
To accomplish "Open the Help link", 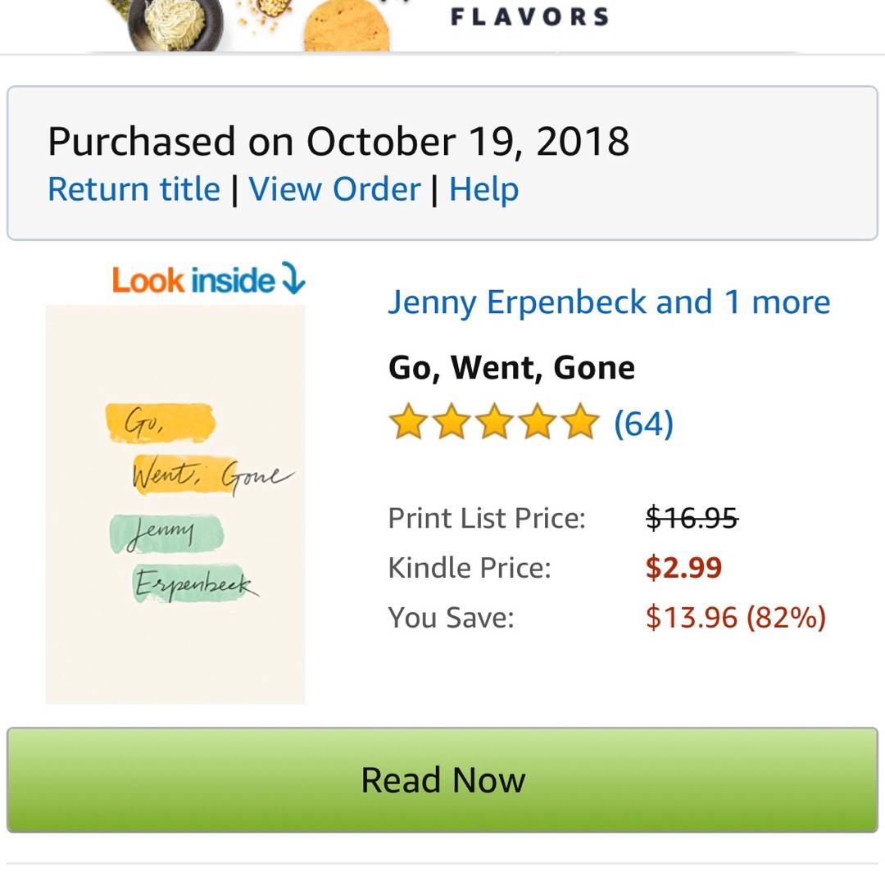I will [483, 189].
